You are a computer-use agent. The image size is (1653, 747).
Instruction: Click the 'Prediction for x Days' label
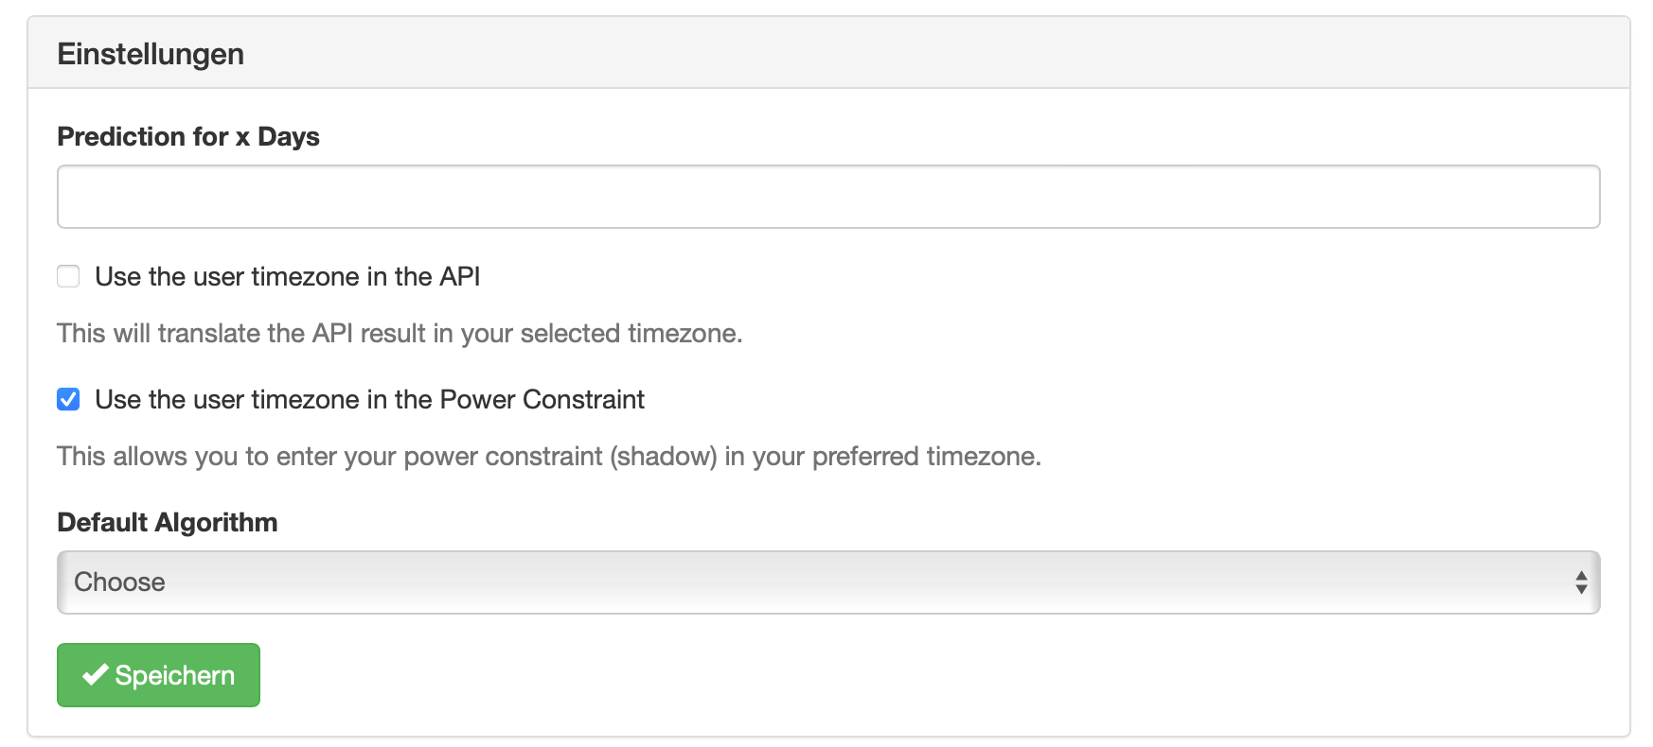(x=188, y=136)
